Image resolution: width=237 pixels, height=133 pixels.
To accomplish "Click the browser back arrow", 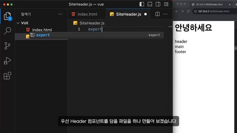I will [x=177, y=11].
